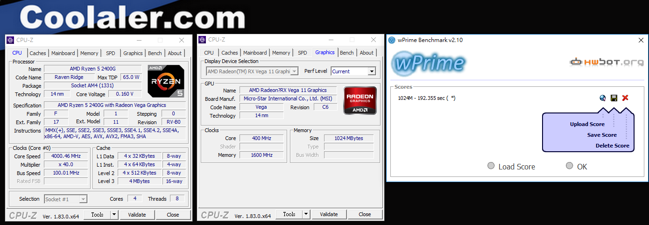The image size is (649, 225).
Task: Click Validate button in Graphics CPU-Z window
Action: (x=329, y=214)
